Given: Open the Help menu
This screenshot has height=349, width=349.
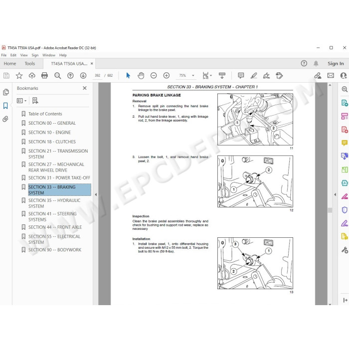Looking at the screenshot, I should click(x=63, y=55).
